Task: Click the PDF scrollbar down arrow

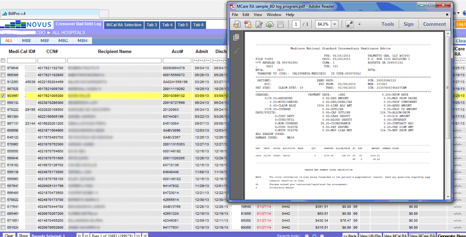Action: coord(447,197)
